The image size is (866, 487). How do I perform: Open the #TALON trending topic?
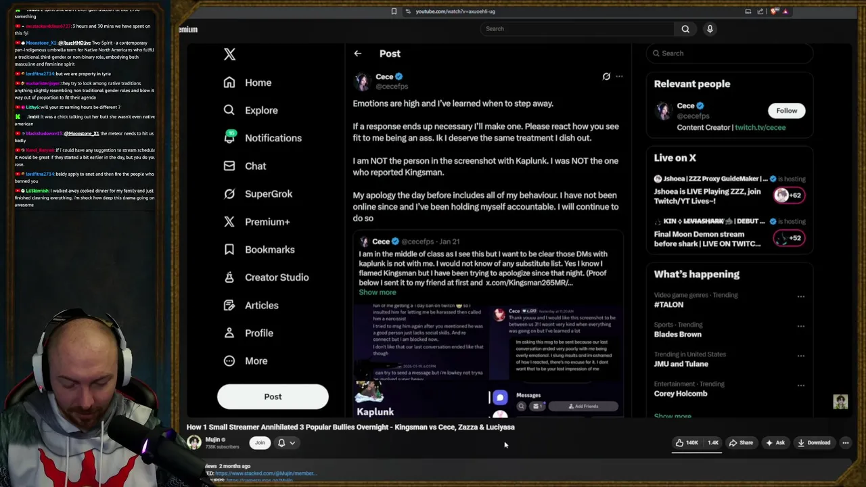(668, 305)
